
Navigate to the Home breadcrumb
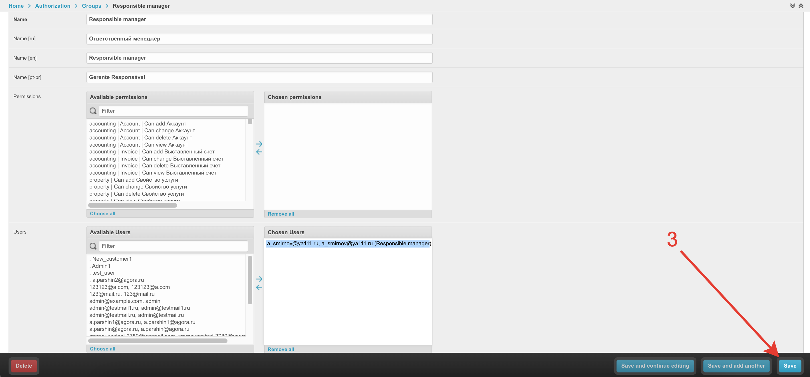coord(16,6)
